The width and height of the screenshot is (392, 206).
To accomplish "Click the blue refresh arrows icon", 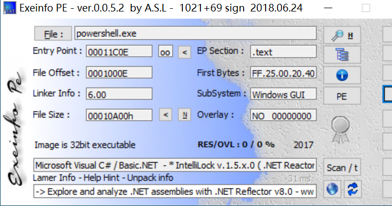I will tap(353, 189).
